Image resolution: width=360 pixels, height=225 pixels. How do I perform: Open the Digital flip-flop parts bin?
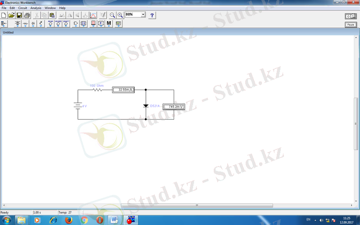pyautogui.click(x=83, y=23)
